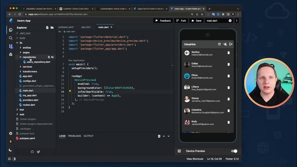297x167 pixels.
Task: Delete user Elissa with trash icon
Action: coord(229,76)
